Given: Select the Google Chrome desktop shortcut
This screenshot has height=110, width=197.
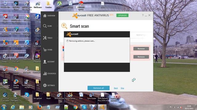Looking at the screenshot, I should (x=16, y=71).
